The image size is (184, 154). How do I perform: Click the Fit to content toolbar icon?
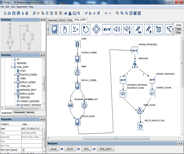pos(131,13)
